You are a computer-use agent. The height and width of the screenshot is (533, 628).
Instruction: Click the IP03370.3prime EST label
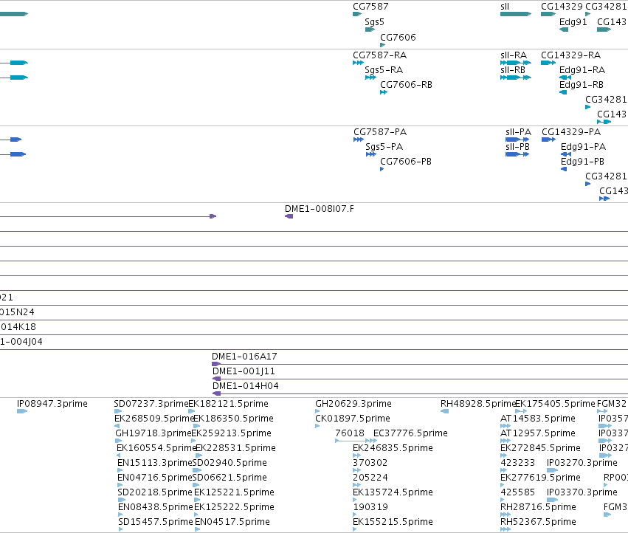pos(582,492)
